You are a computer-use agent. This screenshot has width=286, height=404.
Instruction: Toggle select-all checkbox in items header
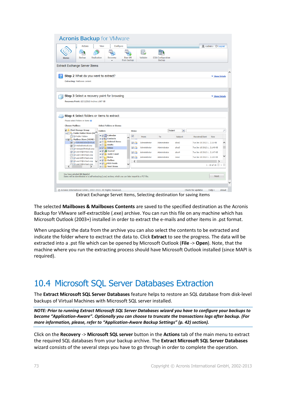pos(133,136)
